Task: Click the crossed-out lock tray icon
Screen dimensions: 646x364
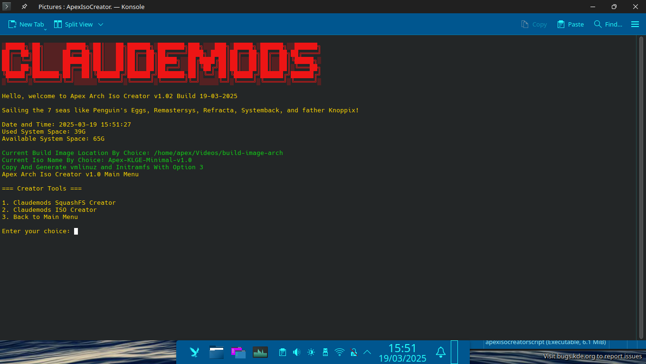Action: point(353,352)
